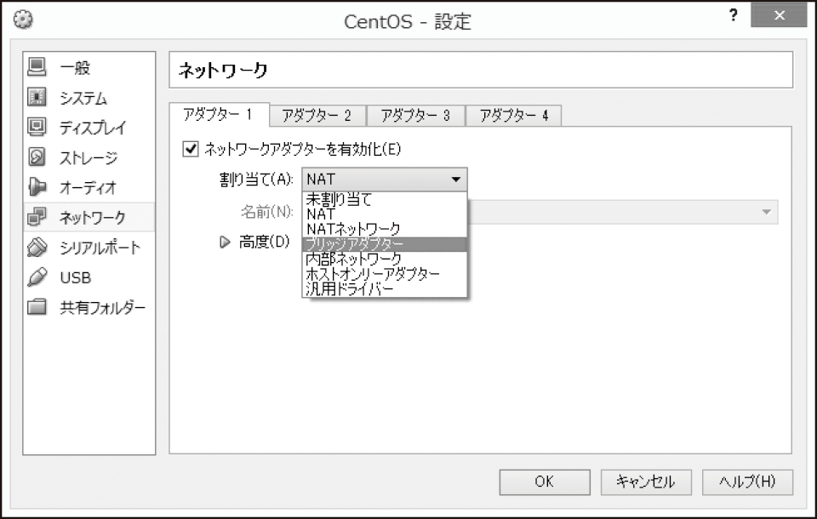The width and height of the screenshot is (817, 519).
Task: Open the オーディオ label in the sidebar
Action: click(x=88, y=187)
